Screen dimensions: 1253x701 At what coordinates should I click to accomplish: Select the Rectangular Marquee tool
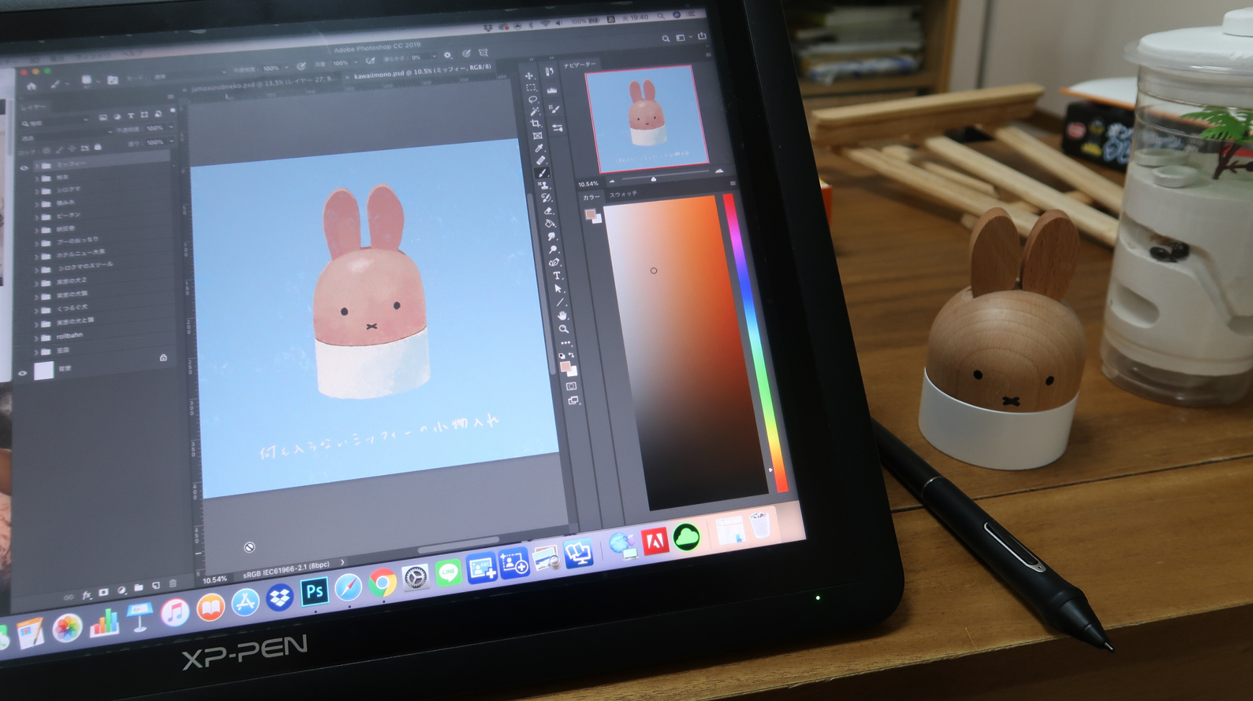(x=531, y=87)
